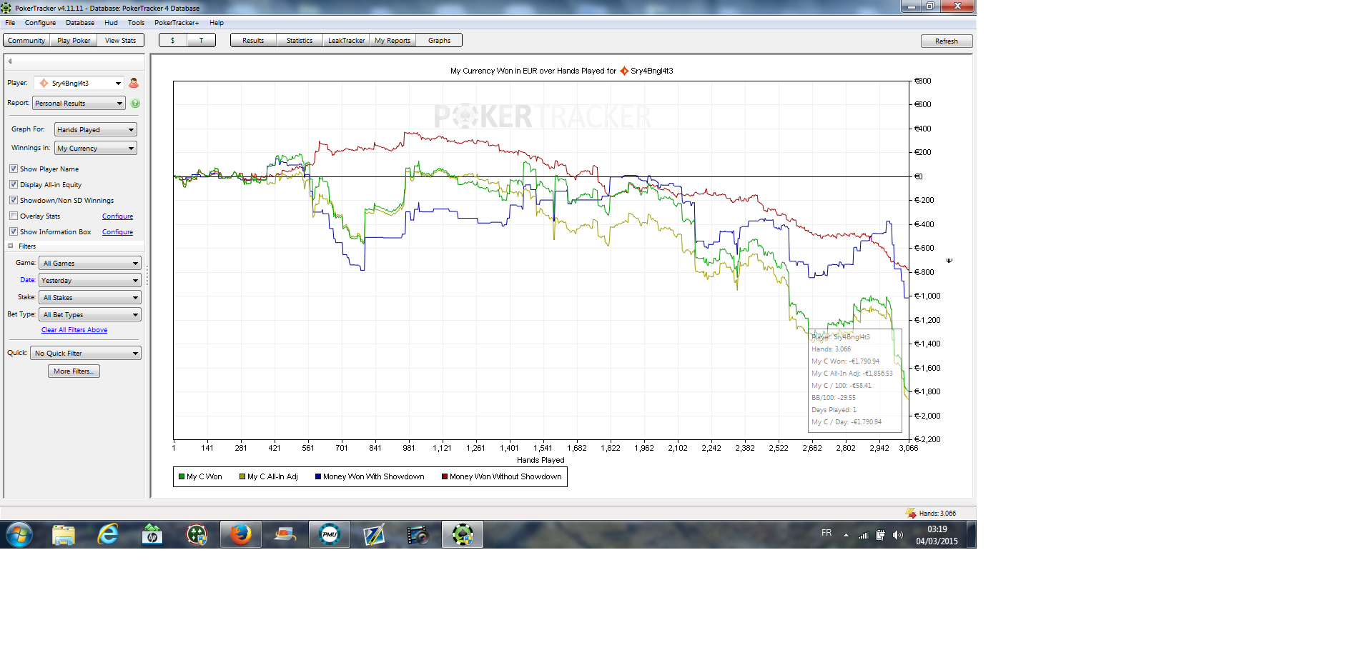1362x650 pixels.
Task: Open the Hud menu
Action: [111, 23]
